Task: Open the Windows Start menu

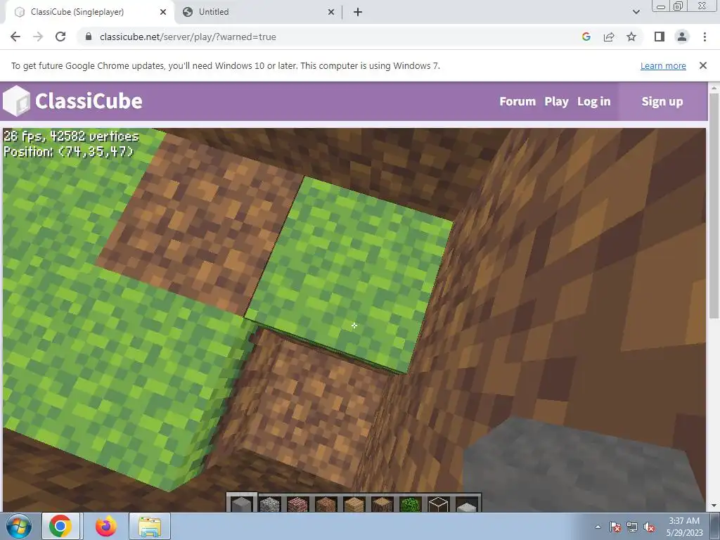Action: point(19,526)
